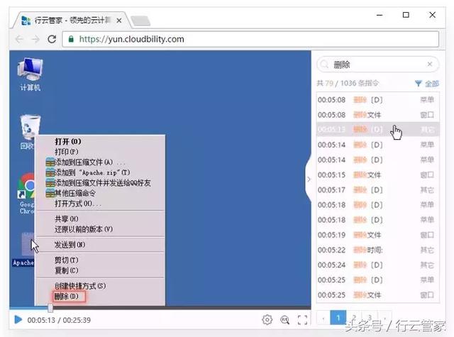
Task: Collapse the command side panel arrow
Action: tap(309, 179)
